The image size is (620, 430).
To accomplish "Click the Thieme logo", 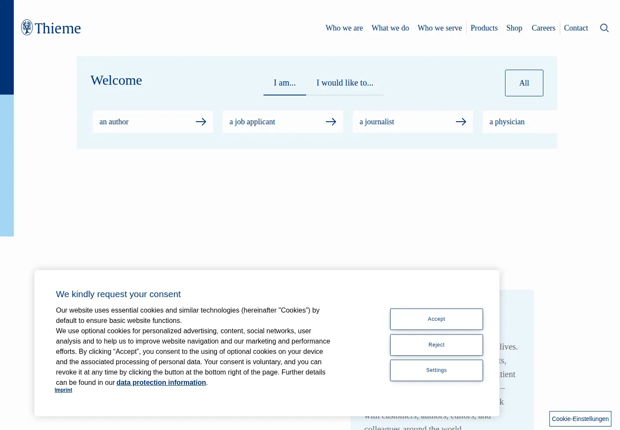I will click(x=51, y=28).
